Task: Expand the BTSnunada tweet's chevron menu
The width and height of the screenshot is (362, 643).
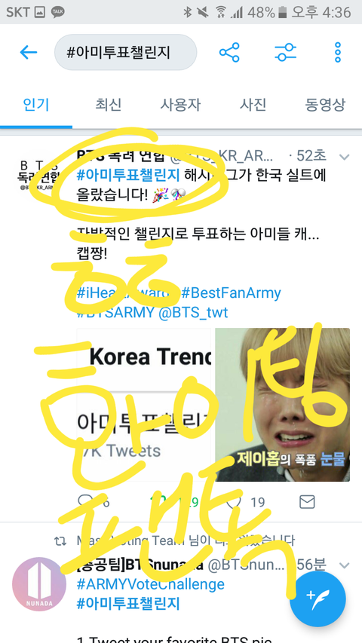Action: 345,565
